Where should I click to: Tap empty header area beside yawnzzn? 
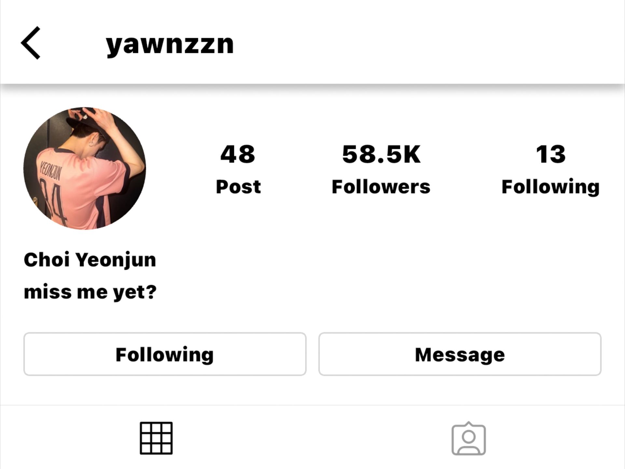tap(423, 43)
